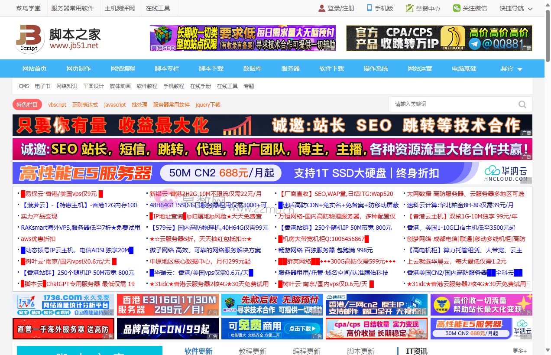
Task: Open the 网页制作 navigation menu item
Action: (x=78, y=68)
